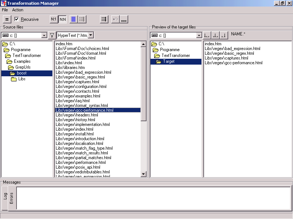The height and width of the screenshot is (219, 293).
Task: Click the lines with arrows transform icon
Action: [104, 19]
